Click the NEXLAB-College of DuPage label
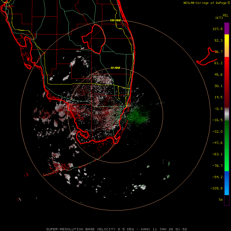 pos(206,3)
